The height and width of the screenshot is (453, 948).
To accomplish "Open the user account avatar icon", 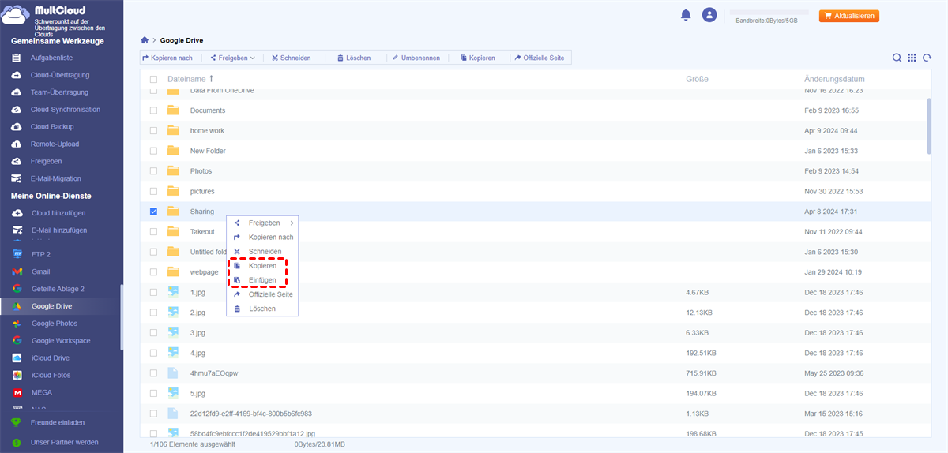I will pos(709,15).
